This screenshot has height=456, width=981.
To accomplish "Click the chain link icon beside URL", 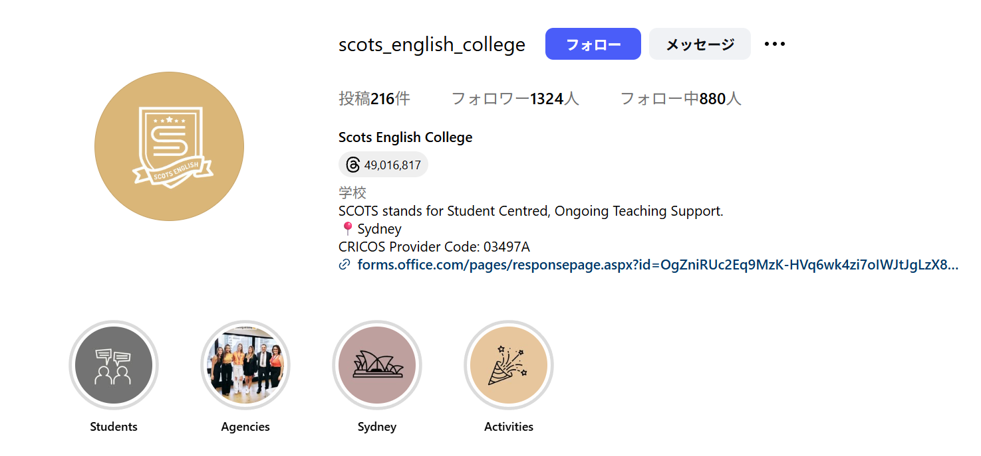I will [x=345, y=265].
